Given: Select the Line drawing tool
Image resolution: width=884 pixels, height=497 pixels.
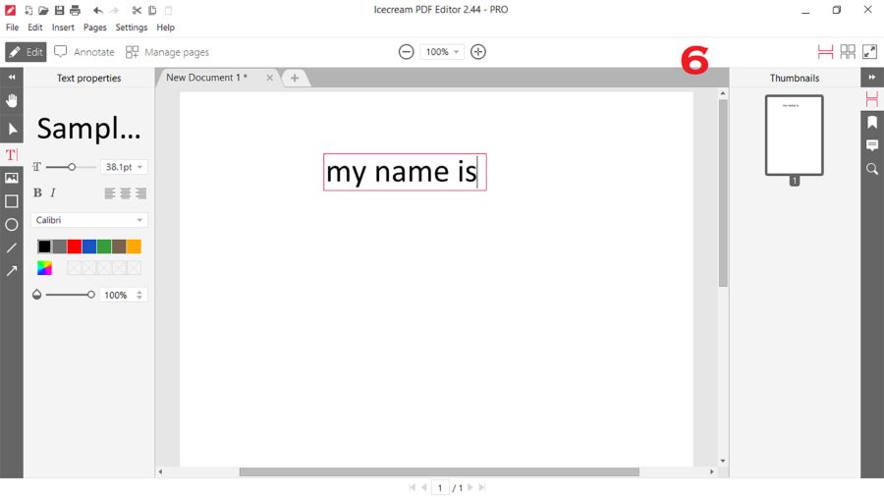Looking at the screenshot, I should [x=11, y=248].
